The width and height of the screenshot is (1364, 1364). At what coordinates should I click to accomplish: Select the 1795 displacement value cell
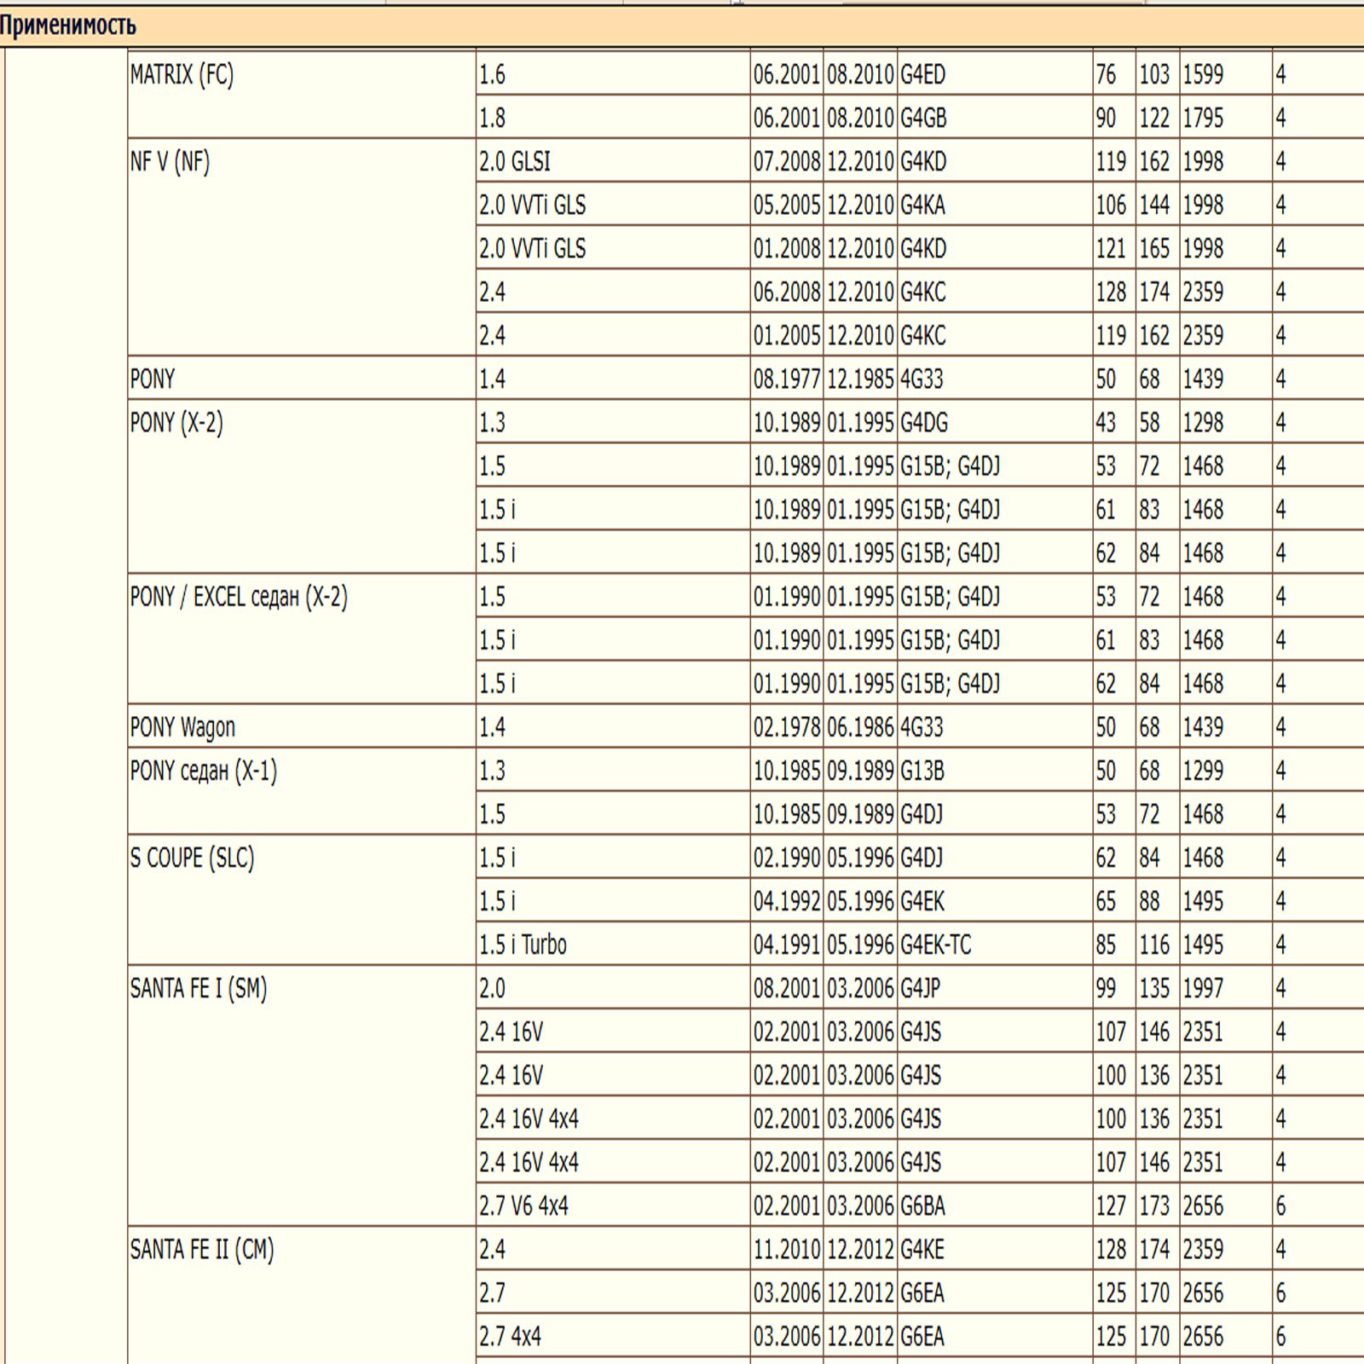click(x=1202, y=118)
